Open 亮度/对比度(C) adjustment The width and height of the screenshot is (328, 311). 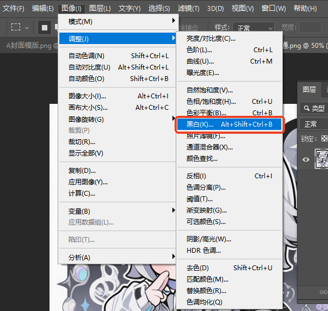[229, 39]
